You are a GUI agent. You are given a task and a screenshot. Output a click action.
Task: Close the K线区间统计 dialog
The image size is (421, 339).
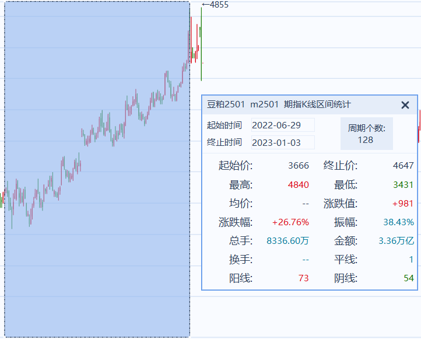[405, 105]
